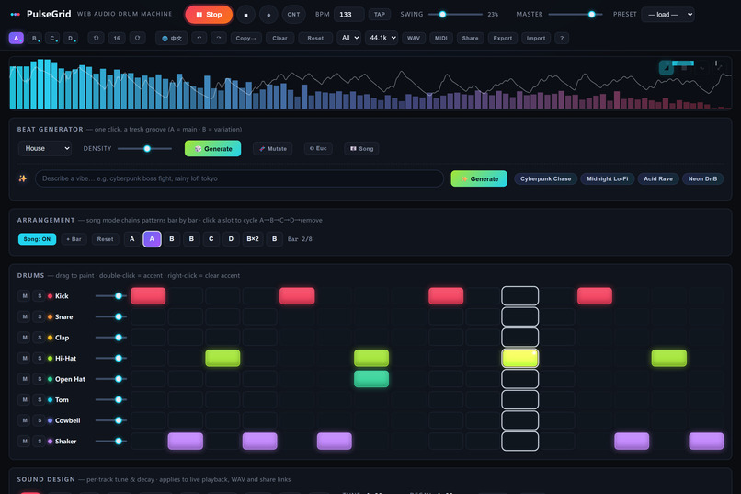Click the Arrangement Reset button
Image resolution: width=741 pixels, height=494 pixels.
(105, 239)
